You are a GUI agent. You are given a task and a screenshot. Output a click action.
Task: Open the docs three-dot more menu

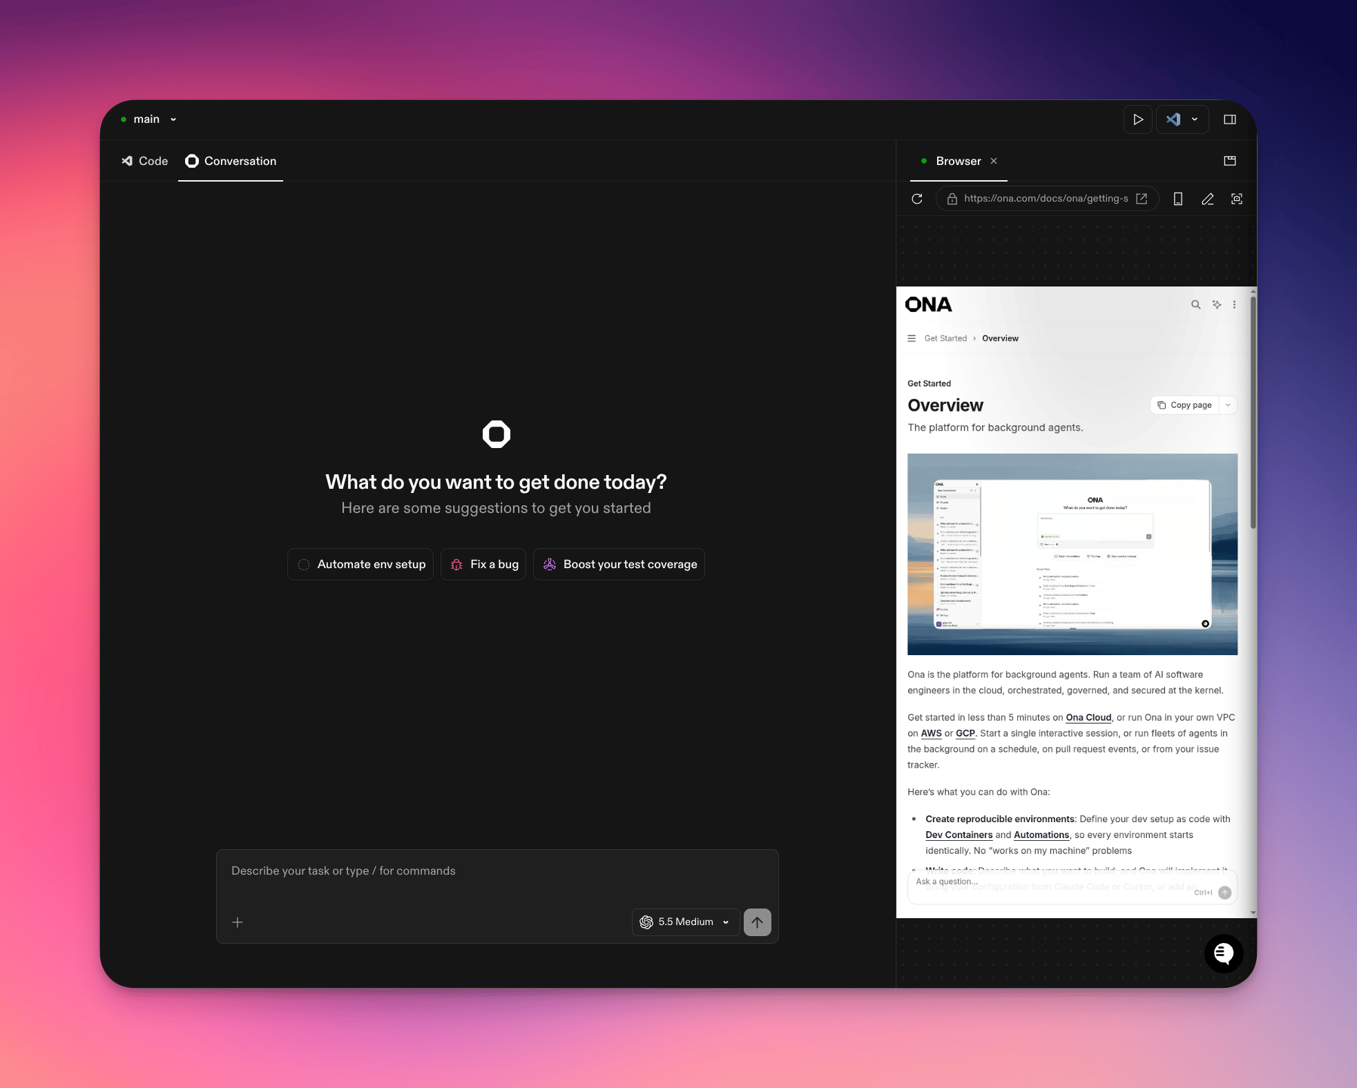(1234, 304)
